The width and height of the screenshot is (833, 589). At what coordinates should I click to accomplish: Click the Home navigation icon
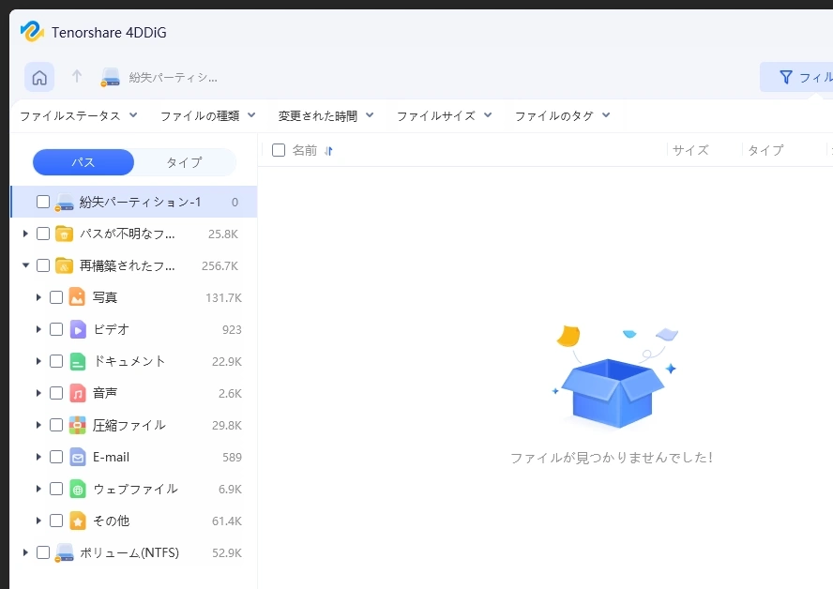(x=39, y=77)
